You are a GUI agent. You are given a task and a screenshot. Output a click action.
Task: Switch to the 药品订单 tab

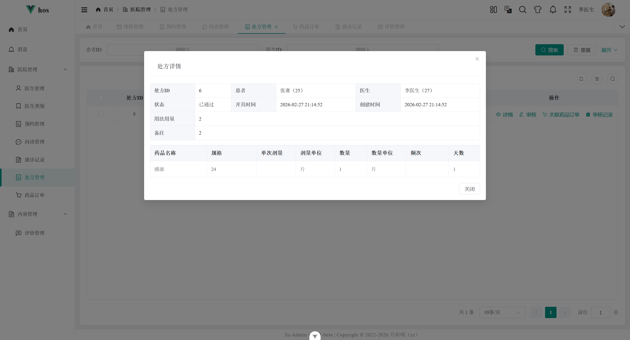(x=306, y=27)
